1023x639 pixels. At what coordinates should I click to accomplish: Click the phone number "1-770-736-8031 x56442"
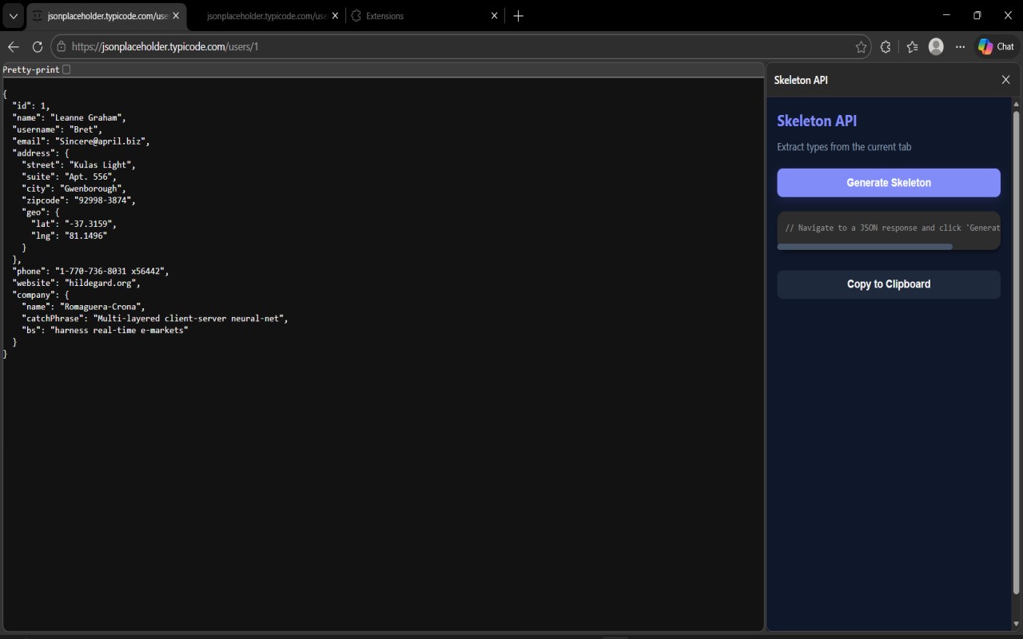coord(112,272)
